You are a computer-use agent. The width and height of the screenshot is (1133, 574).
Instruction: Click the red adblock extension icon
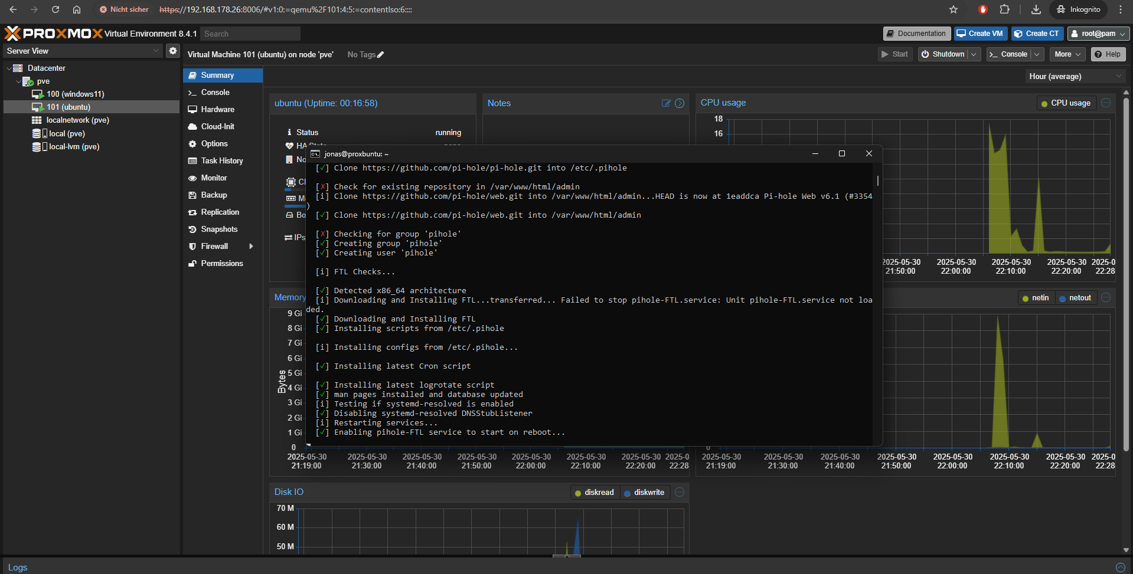click(x=983, y=9)
